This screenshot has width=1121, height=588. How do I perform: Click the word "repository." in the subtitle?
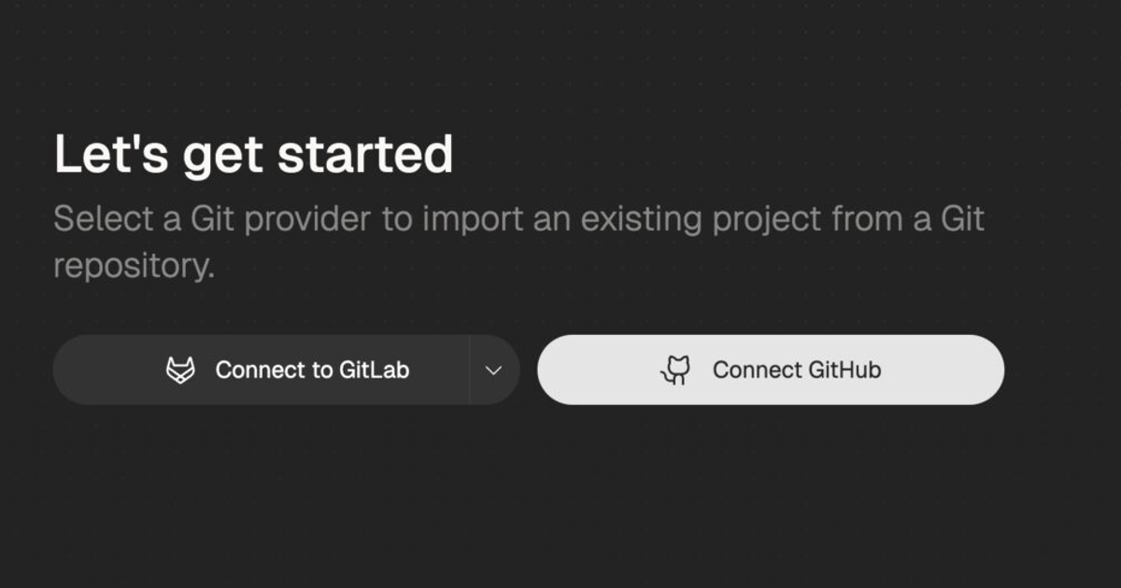click(134, 266)
